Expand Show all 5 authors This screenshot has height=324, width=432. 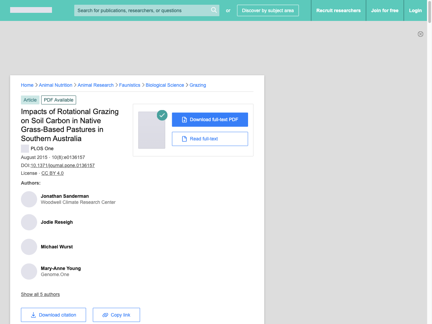(x=40, y=294)
